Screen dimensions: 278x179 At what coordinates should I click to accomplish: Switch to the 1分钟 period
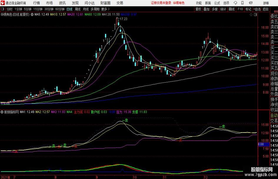pos(18,9)
